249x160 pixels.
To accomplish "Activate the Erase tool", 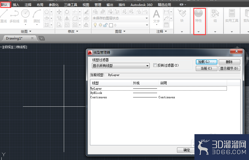I will click(x=86, y=12).
